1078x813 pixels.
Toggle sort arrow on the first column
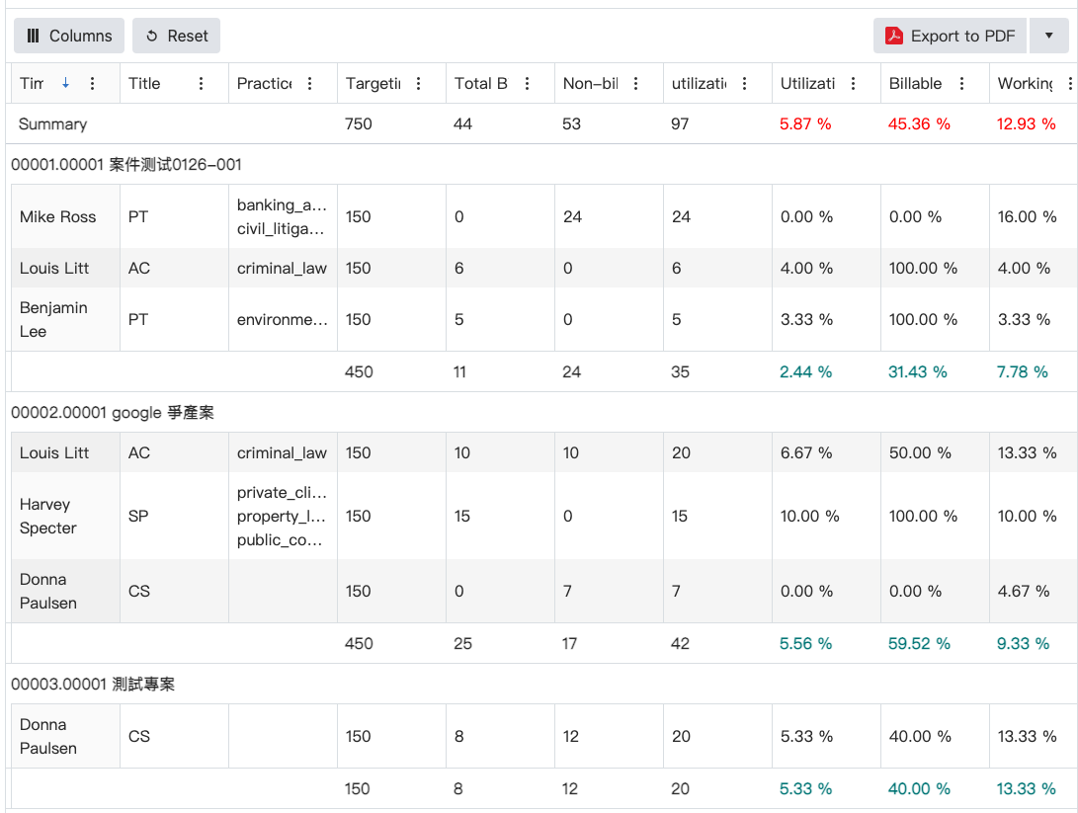pos(65,84)
